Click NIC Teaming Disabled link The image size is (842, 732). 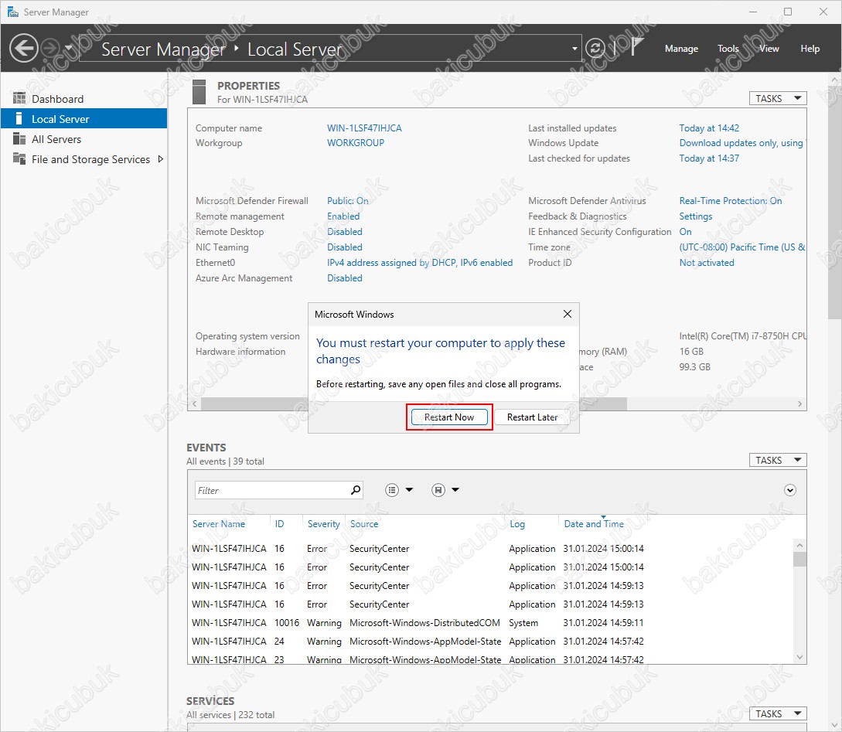point(344,247)
